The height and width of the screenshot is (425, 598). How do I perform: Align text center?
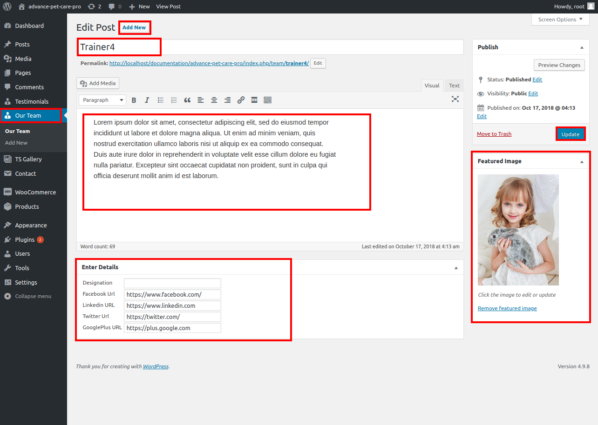pyautogui.click(x=214, y=100)
